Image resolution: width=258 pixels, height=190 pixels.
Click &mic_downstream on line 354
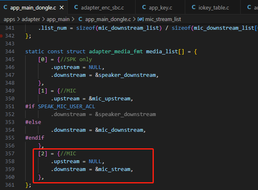(x=119, y=130)
